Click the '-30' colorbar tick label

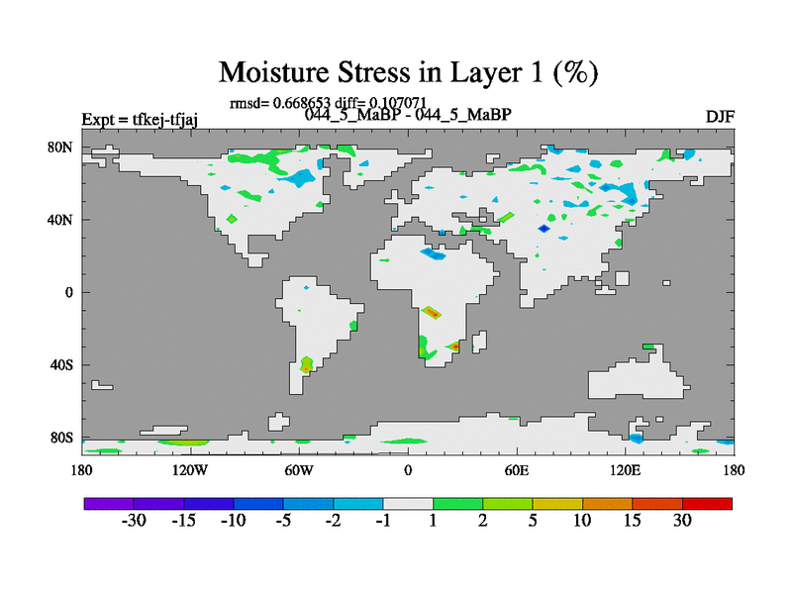pyautogui.click(x=134, y=521)
